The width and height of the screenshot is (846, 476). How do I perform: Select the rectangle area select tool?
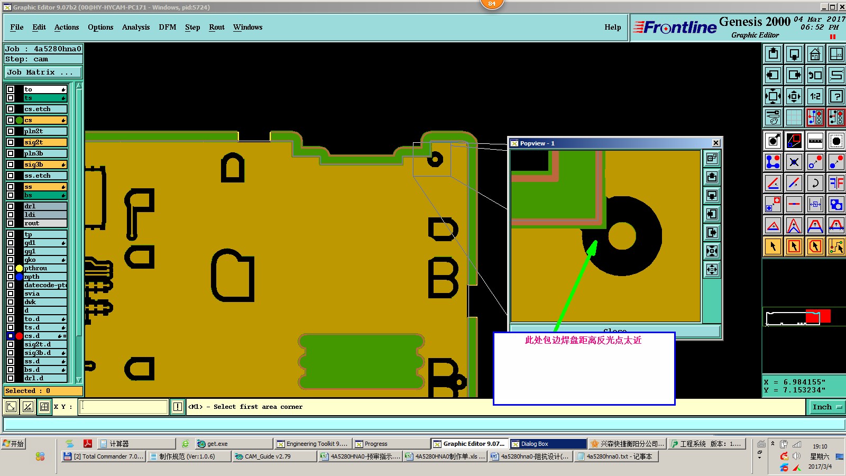click(794, 246)
